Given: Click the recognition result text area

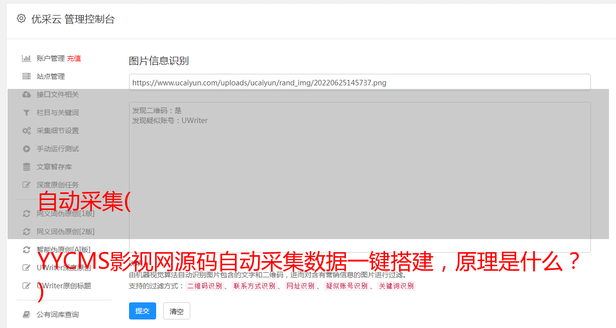Looking at the screenshot, I should pyautogui.click(x=359, y=177).
